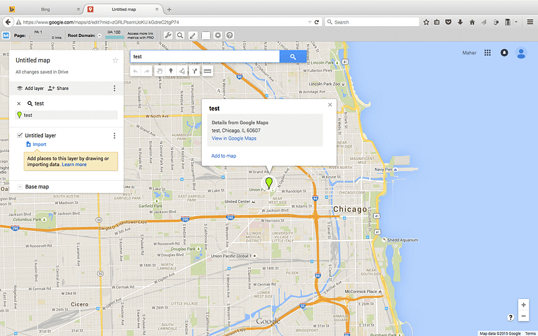Open Firefox downloads arrow
This screenshot has width=538, height=336.
pyautogui.click(x=460, y=22)
